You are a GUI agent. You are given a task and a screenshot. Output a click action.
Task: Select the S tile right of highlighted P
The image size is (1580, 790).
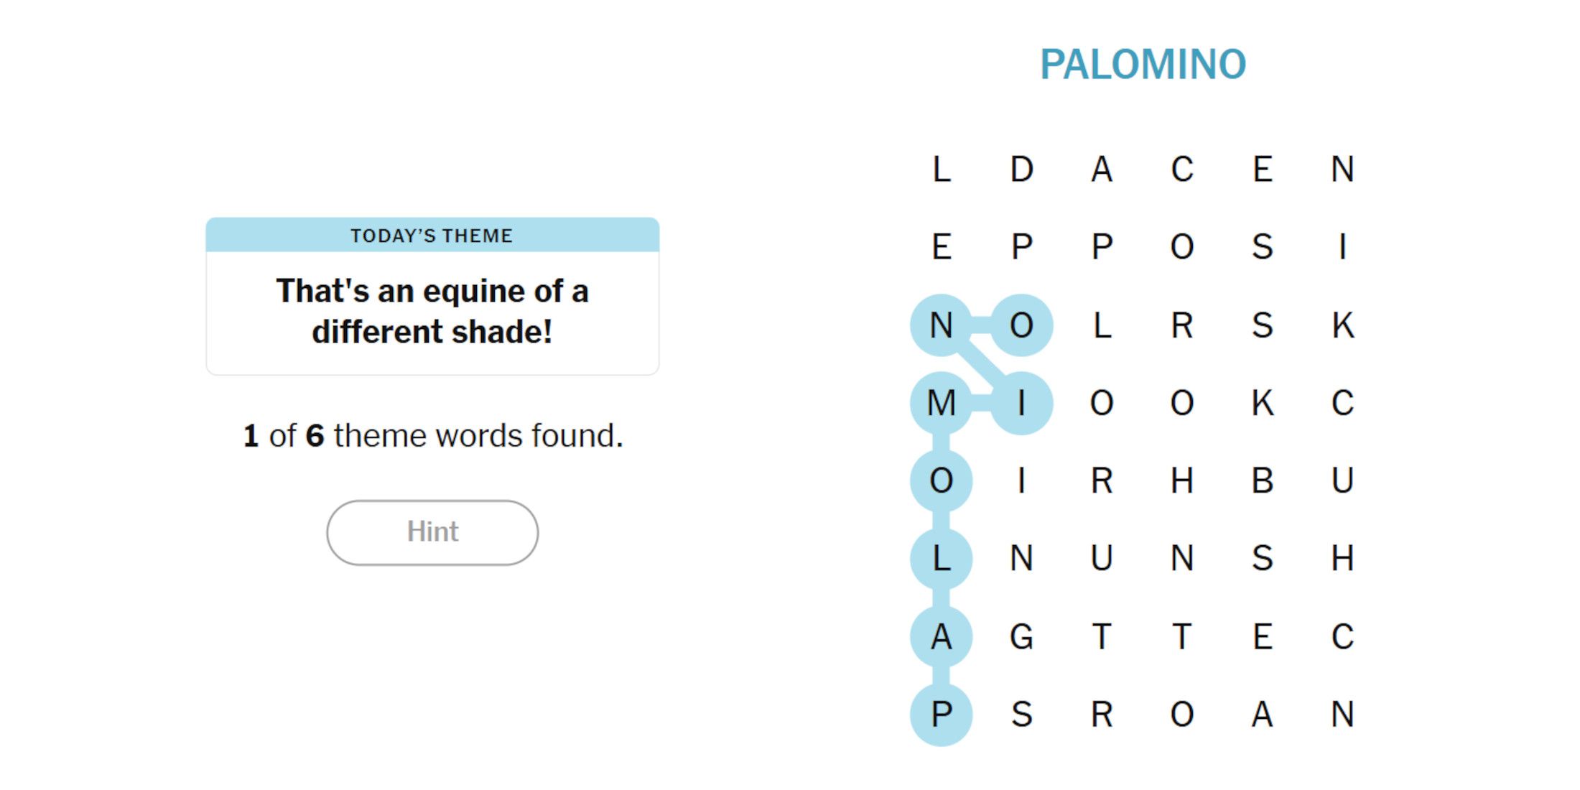1021,715
